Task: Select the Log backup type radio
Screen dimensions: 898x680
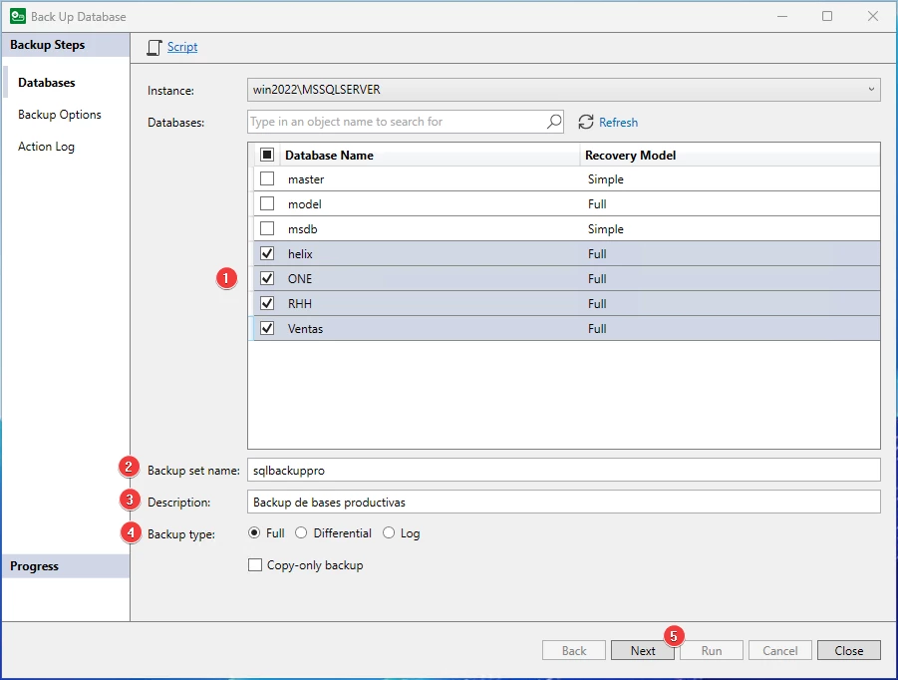Action: [x=389, y=532]
